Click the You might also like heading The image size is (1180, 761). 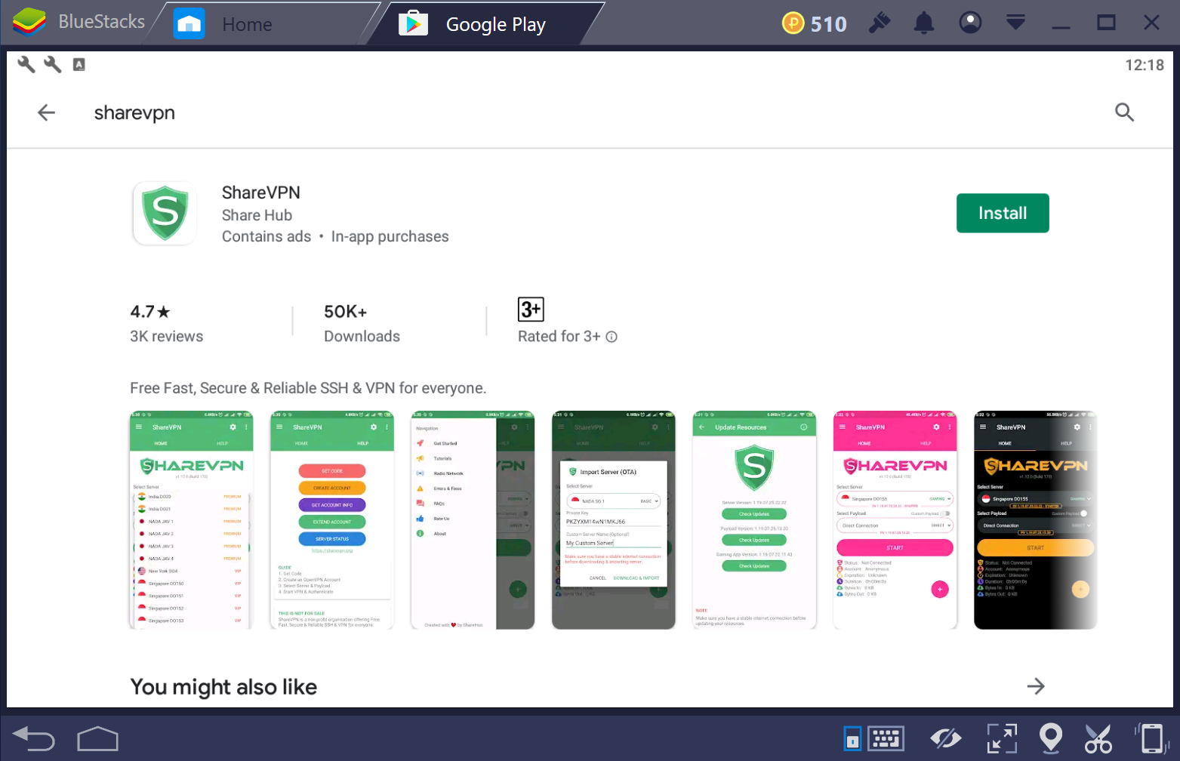[x=223, y=687]
